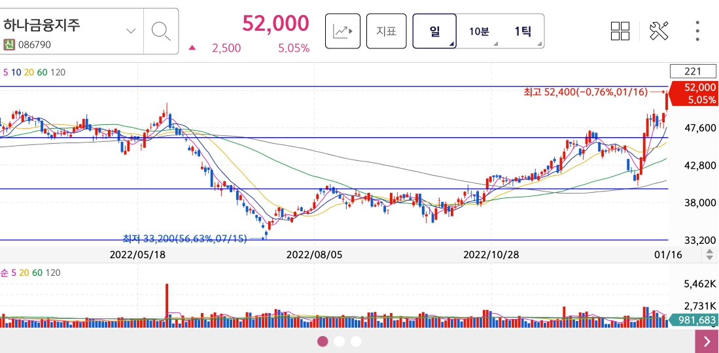Click the 최고 52,400 high label
719x353 pixels.
(586, 93)
